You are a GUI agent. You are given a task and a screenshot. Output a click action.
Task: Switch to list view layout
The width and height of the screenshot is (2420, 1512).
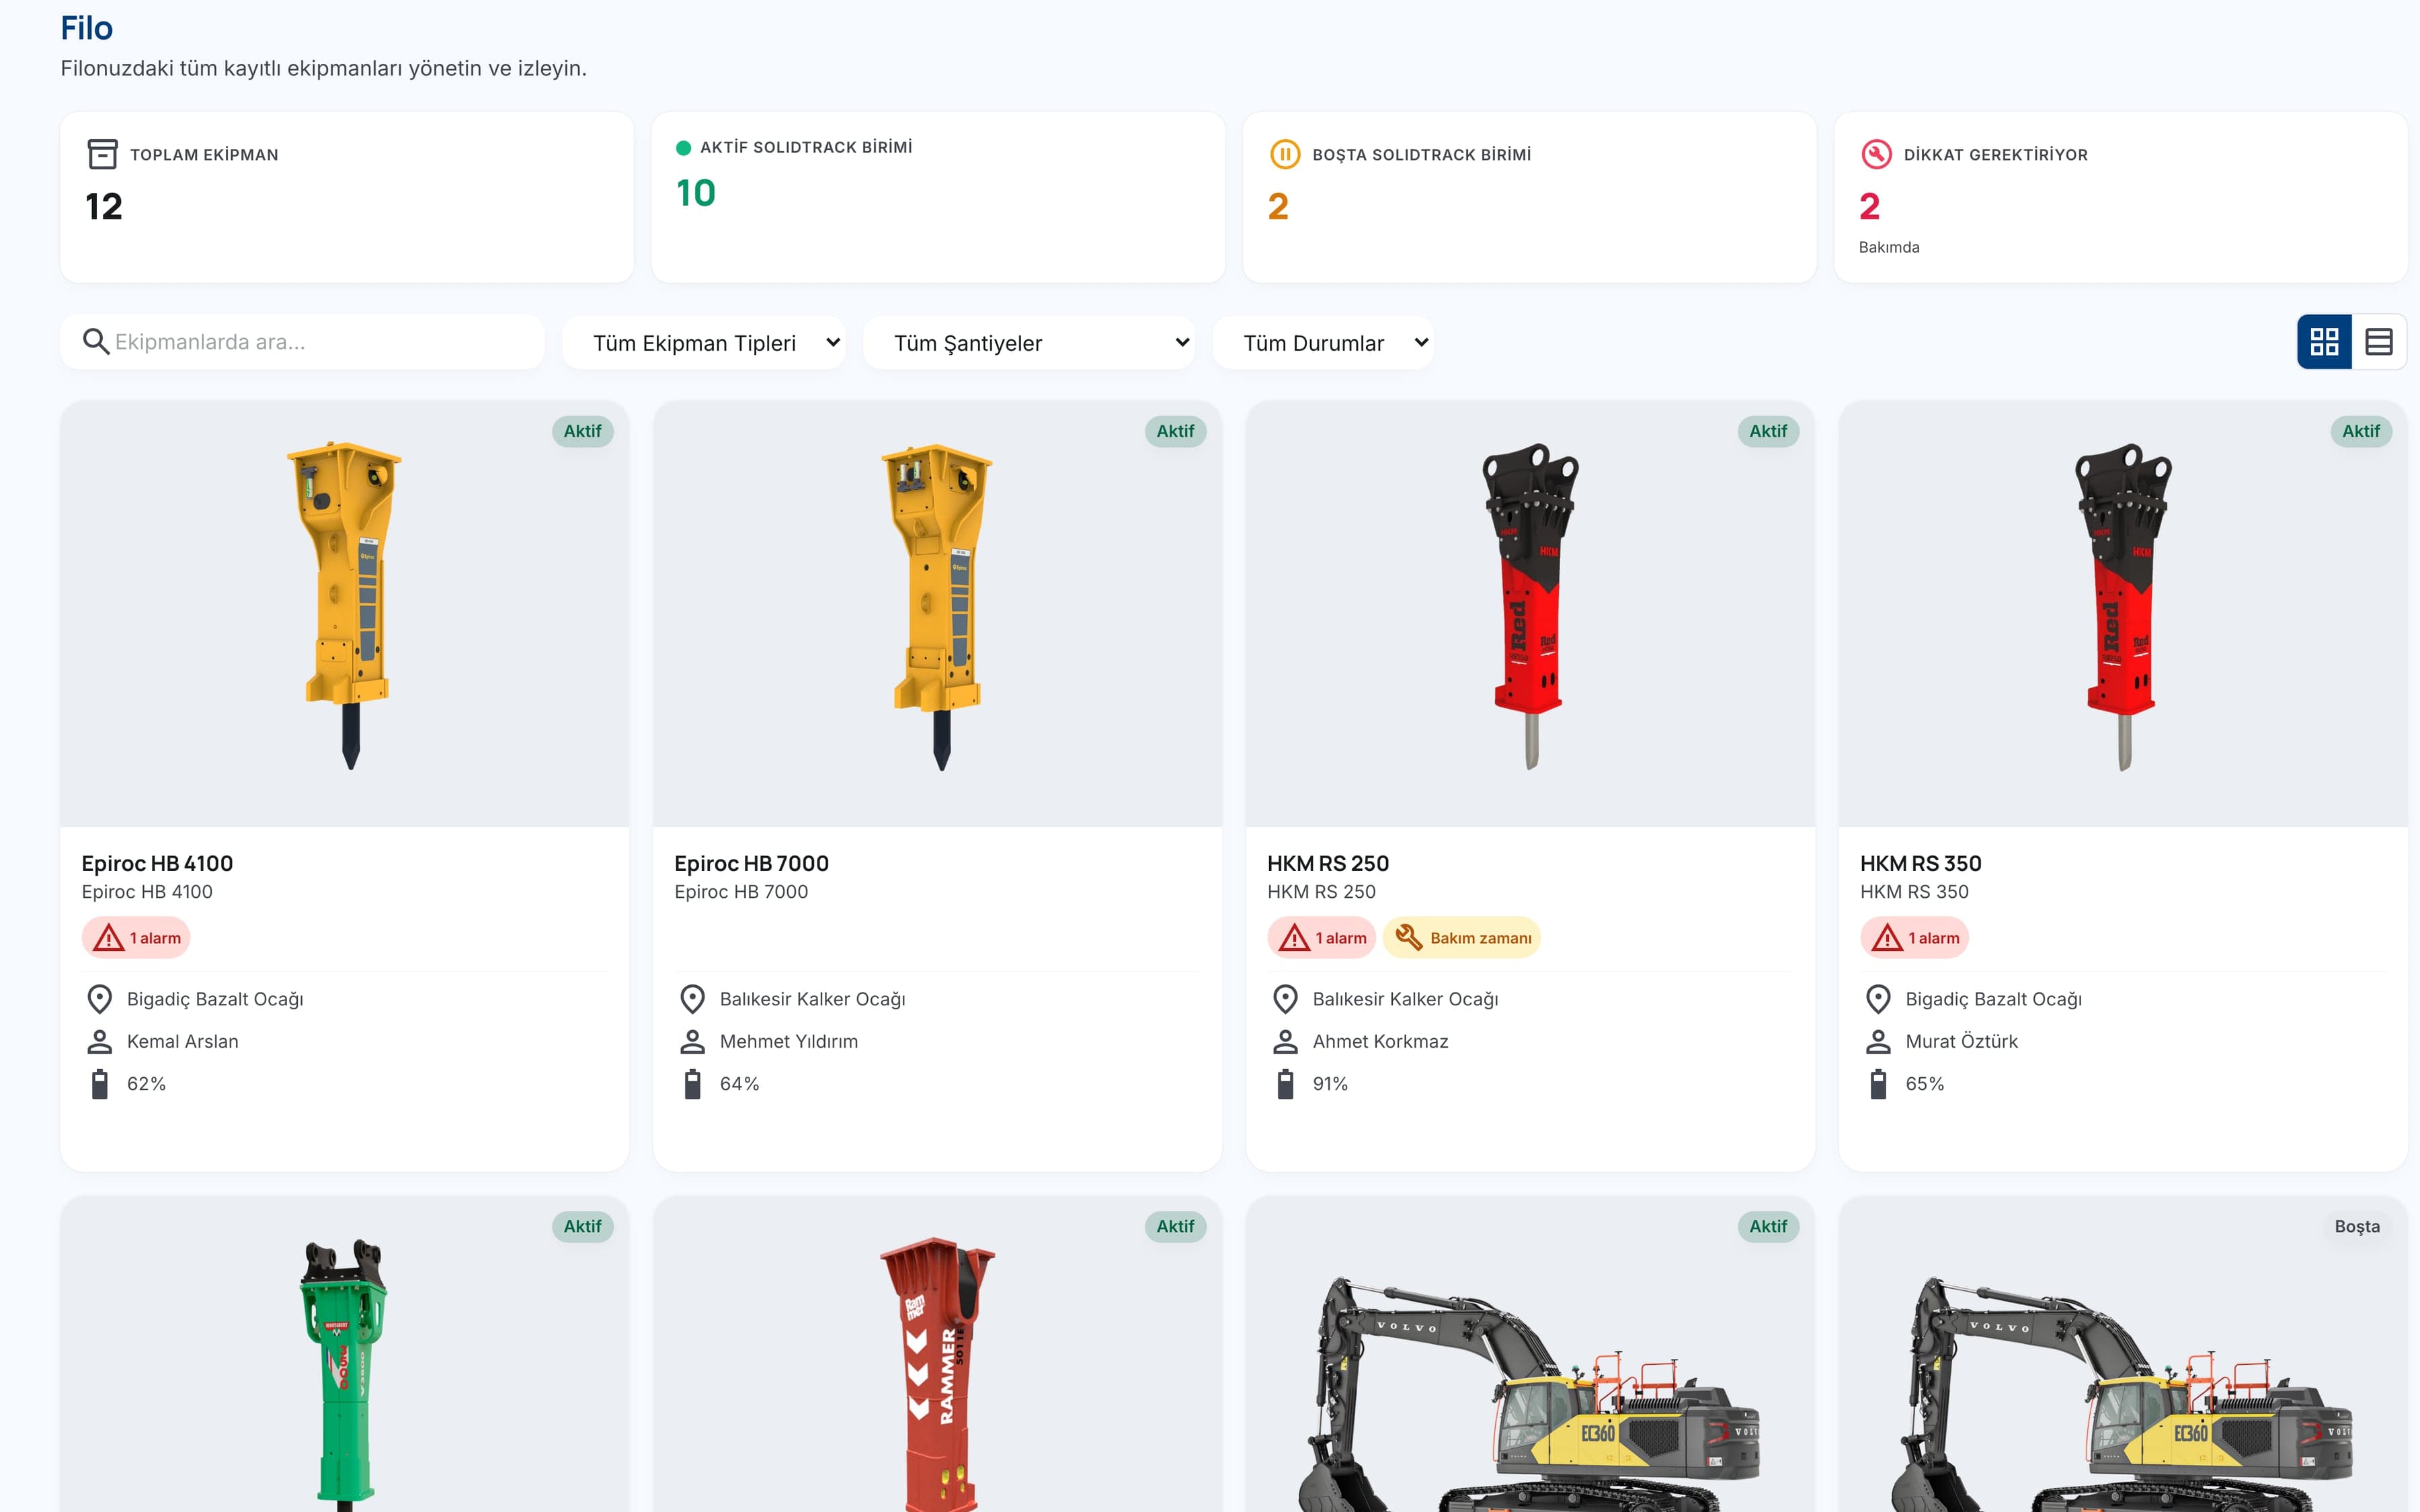2379,342
